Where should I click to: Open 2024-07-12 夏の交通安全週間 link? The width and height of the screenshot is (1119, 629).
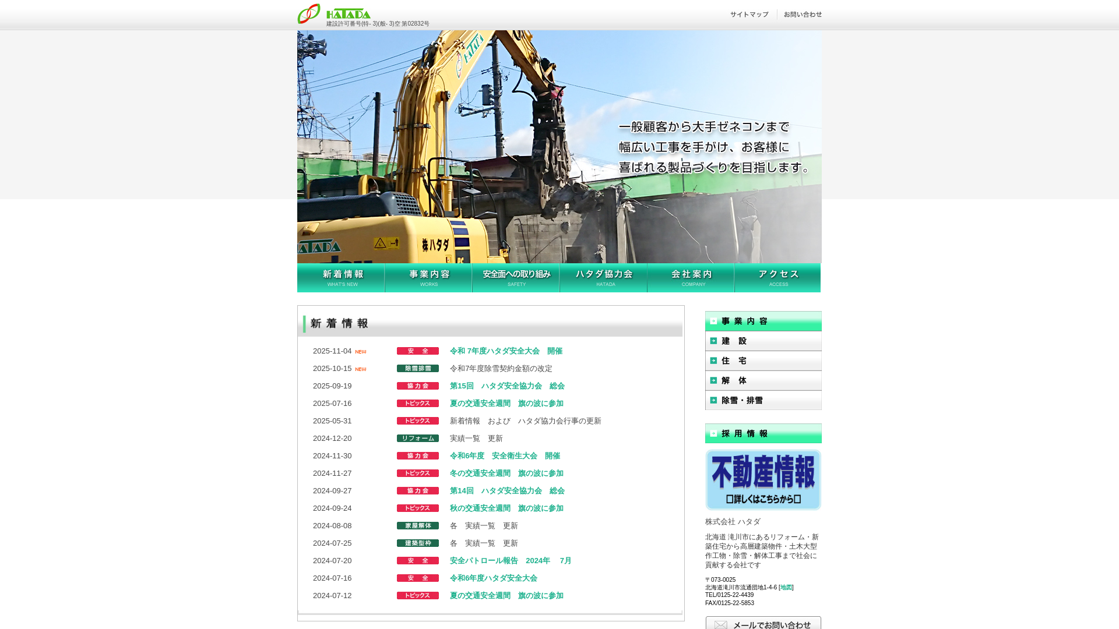(x=506, y=596)
